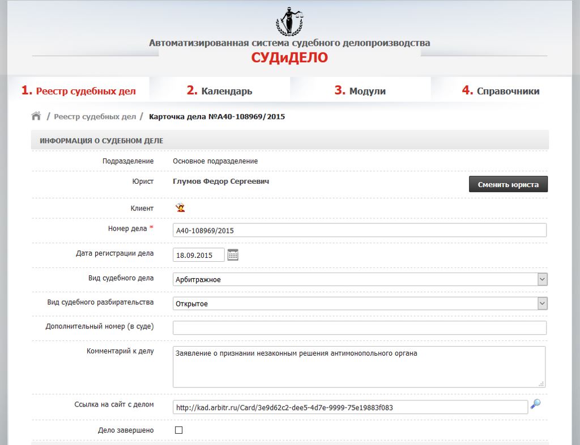Follow the "Реестр судебных дел" breadcrumb link

(x=95, y=116)
